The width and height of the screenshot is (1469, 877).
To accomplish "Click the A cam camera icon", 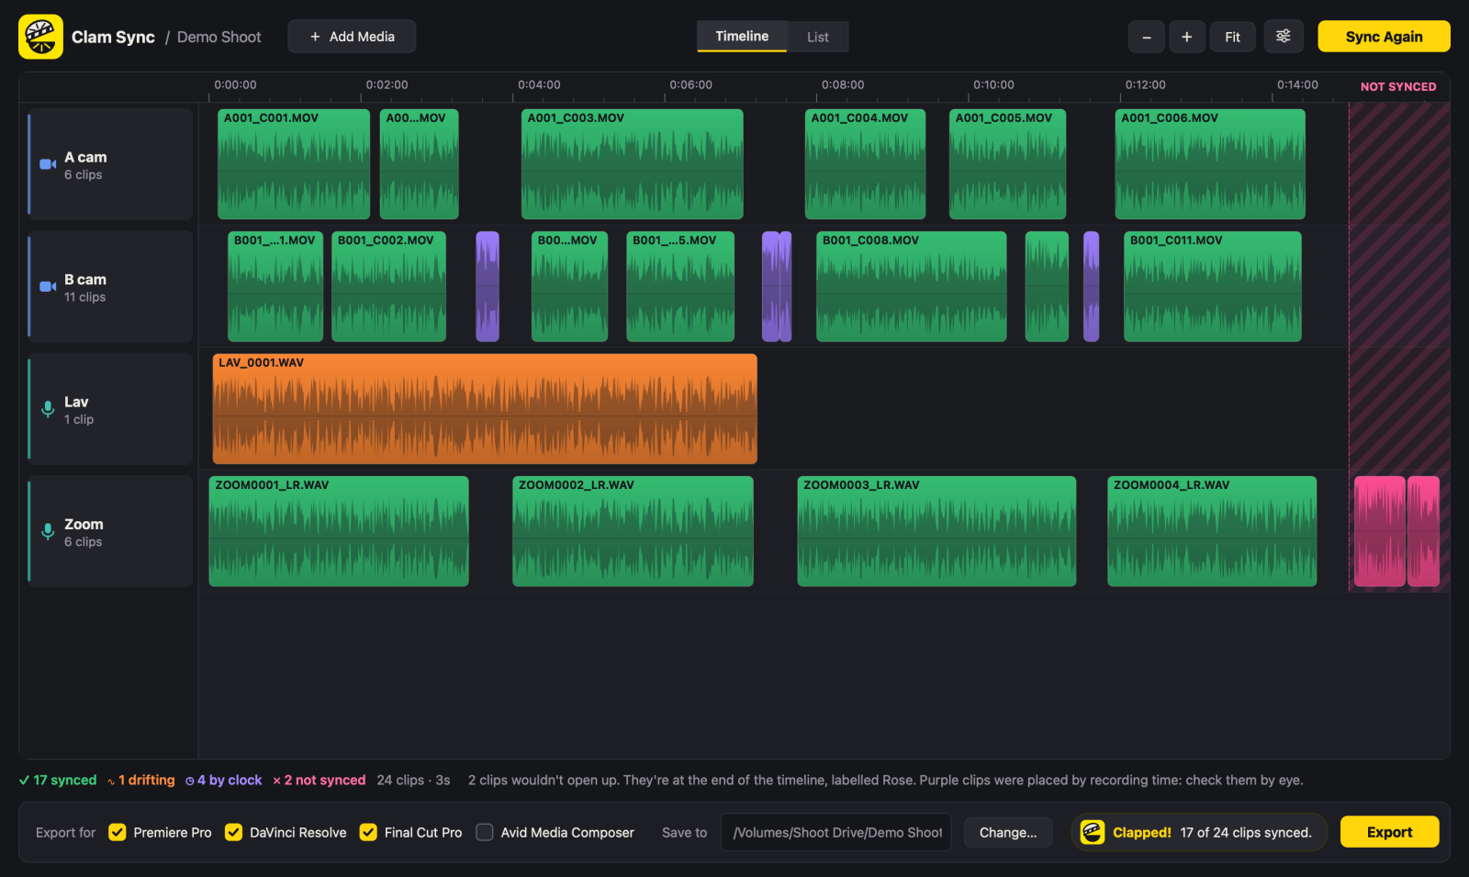I will (x=48, y=164).
